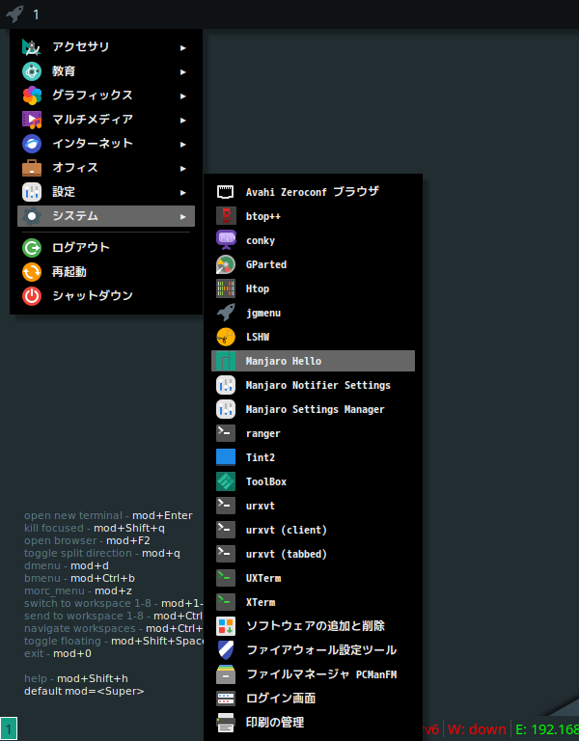Expand the インターネット submenu arrow
Screen dimensions: 579x741
click(x=183, y=144)
